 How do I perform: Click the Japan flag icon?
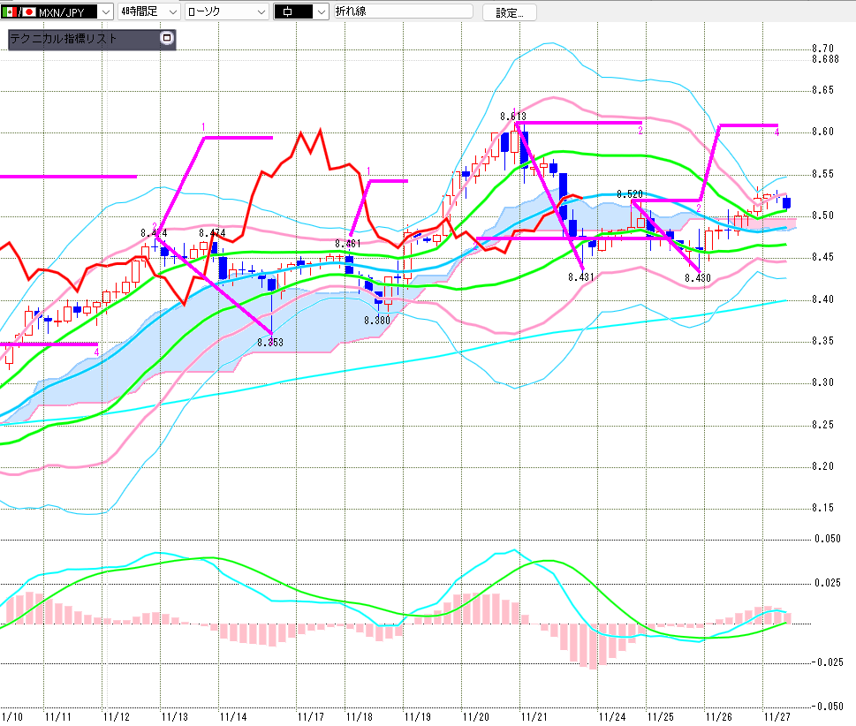[x=27, y=11]
